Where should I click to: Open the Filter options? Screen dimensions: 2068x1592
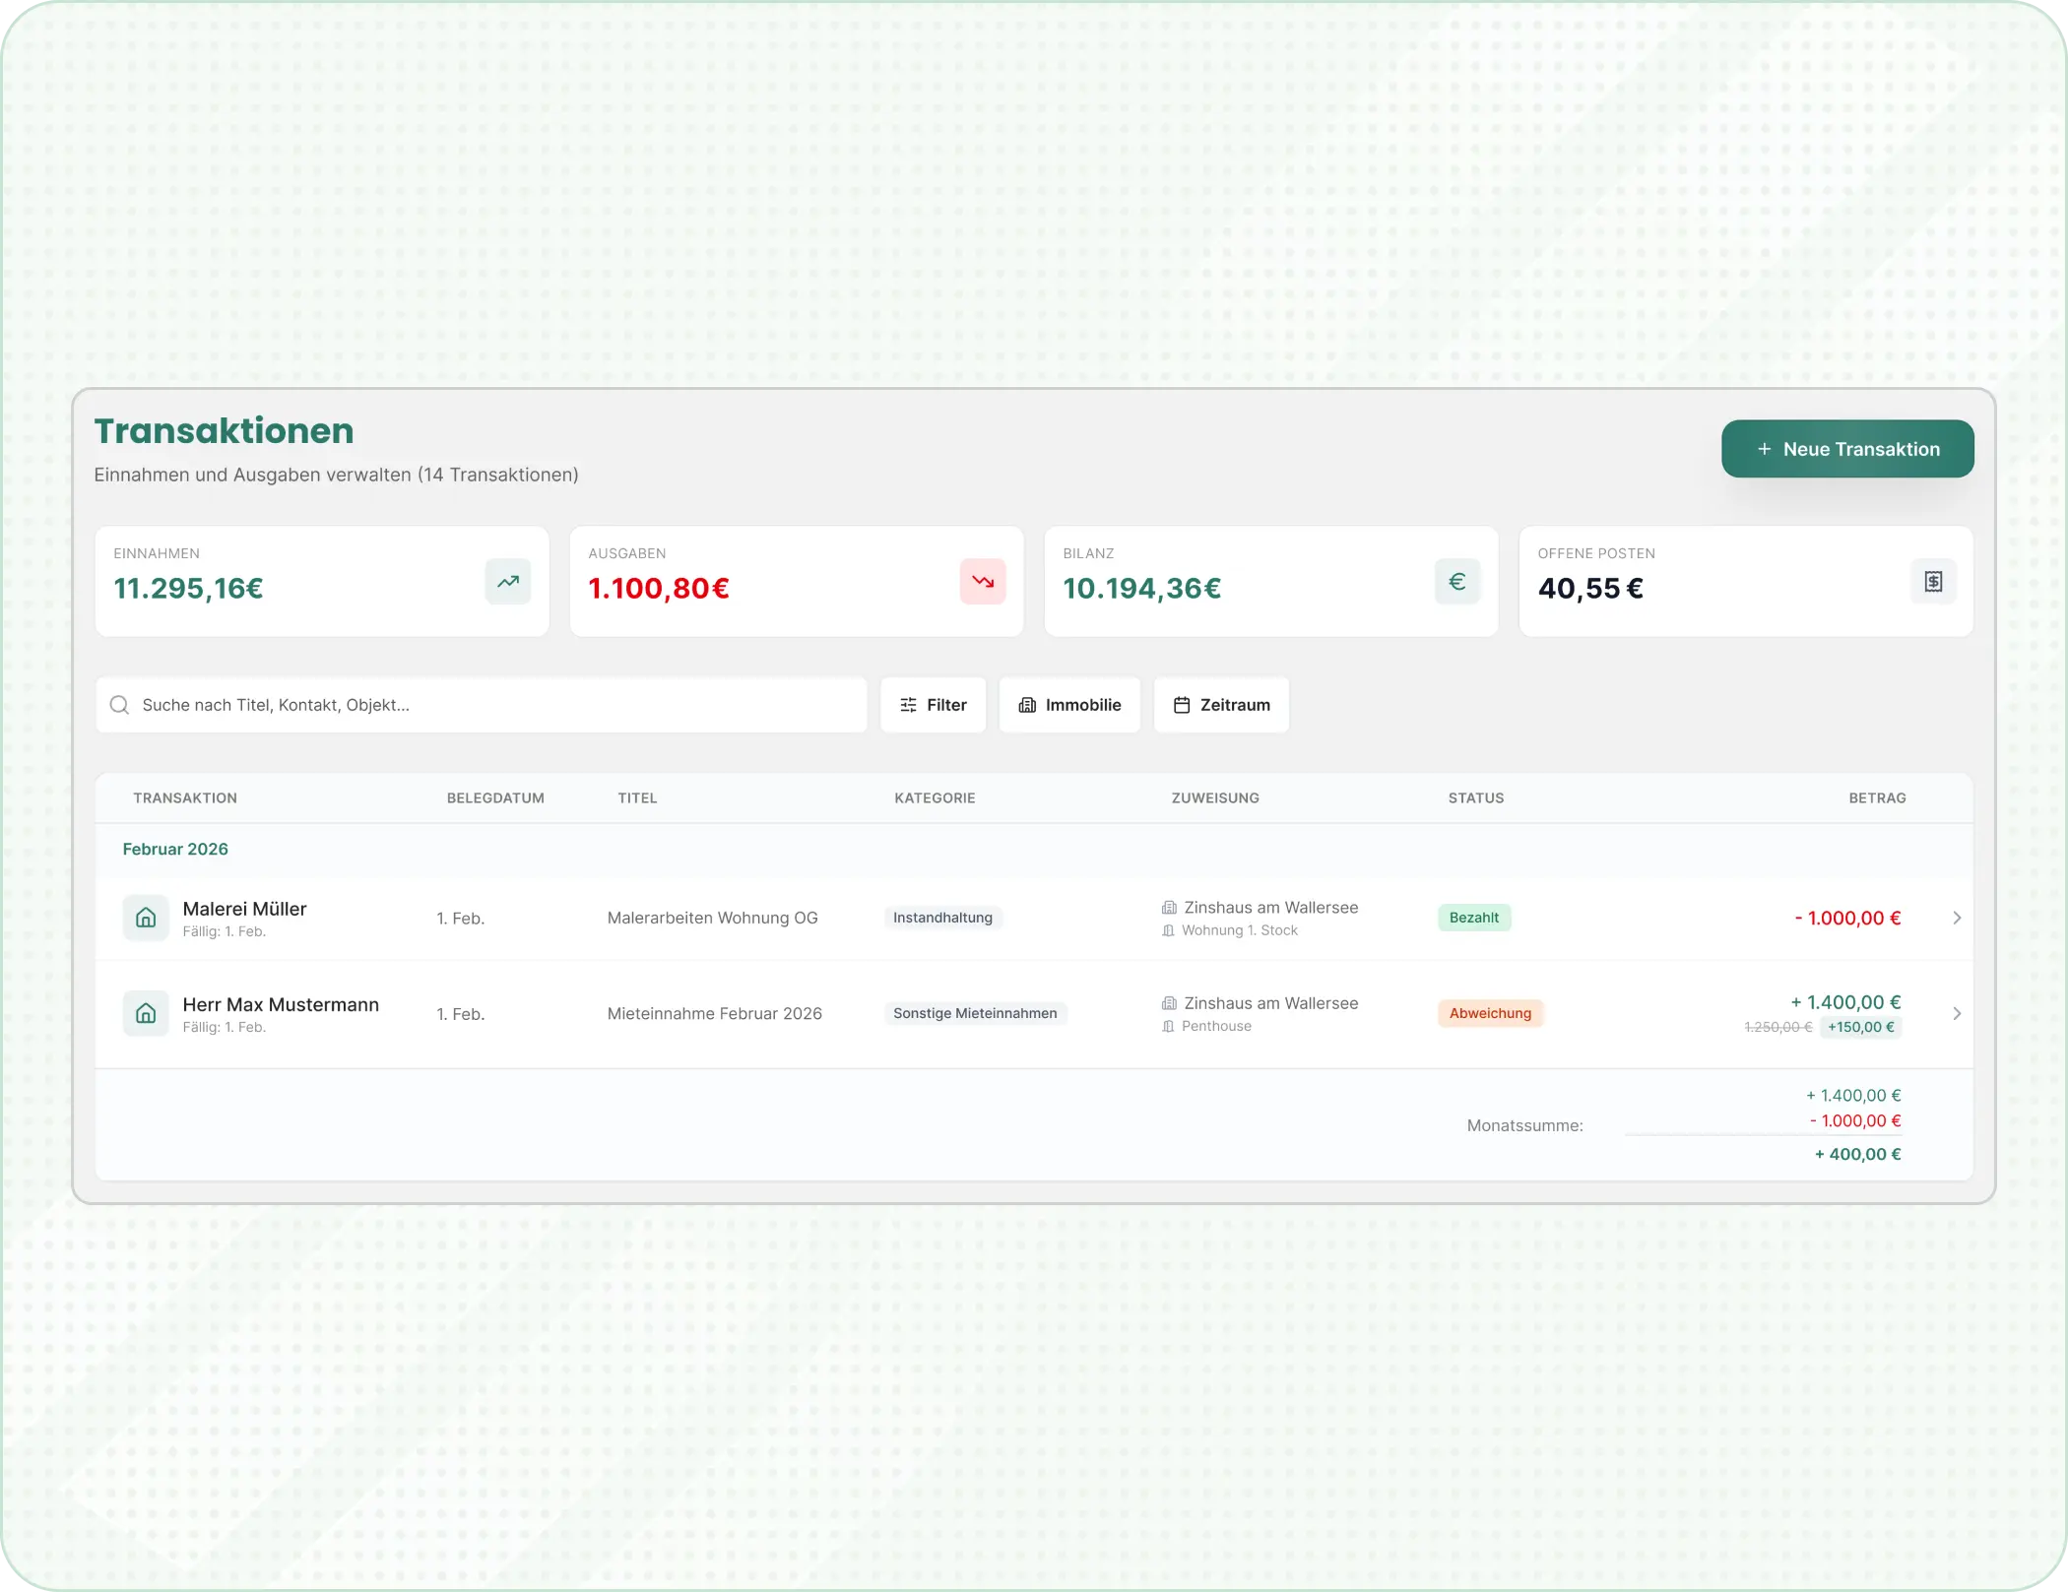point(933,705)
